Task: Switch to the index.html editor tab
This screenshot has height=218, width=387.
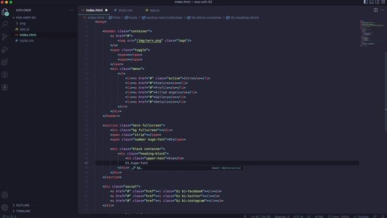Action: 94,10
